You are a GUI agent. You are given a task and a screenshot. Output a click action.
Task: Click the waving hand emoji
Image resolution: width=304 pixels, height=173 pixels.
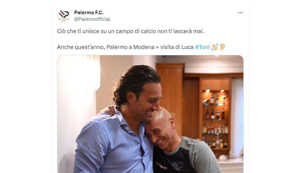[215, 47]
